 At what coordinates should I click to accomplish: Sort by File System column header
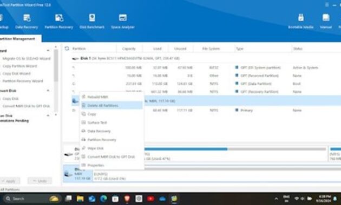[x=211, y=49]
